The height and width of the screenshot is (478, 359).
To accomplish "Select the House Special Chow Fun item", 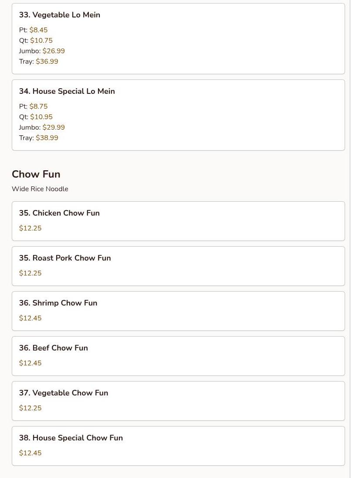I will tap(178, 446).
